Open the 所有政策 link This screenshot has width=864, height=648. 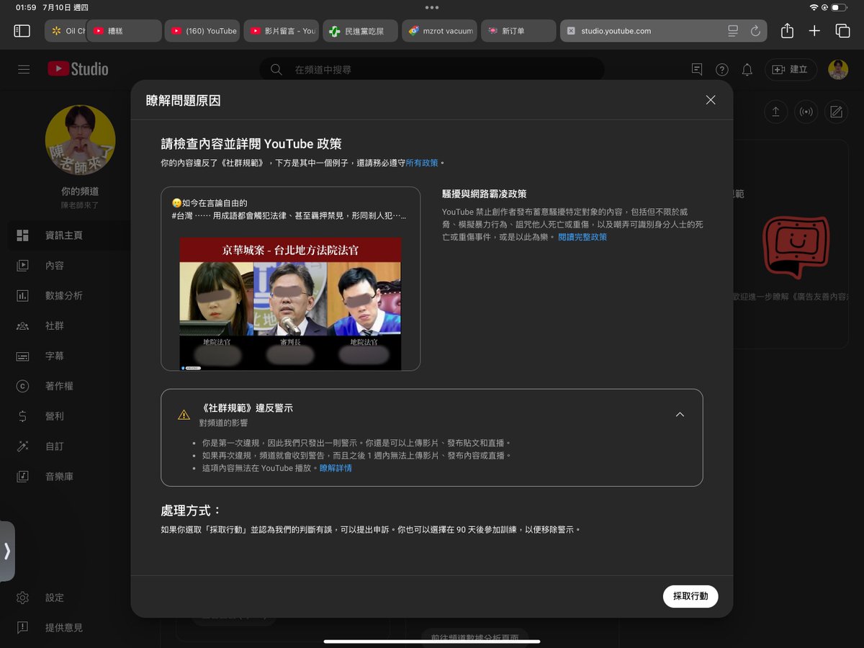click(422, 163)
